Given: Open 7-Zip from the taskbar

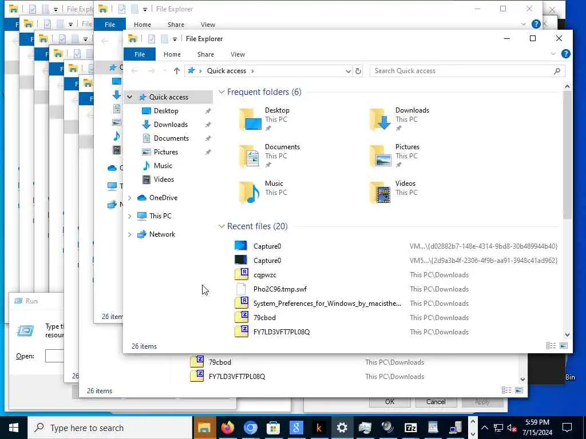Looking at the screenshot, I should click(x=410, y=428).
